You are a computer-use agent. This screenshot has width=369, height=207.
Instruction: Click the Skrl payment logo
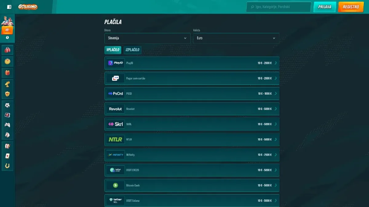(x=116, y=124)
